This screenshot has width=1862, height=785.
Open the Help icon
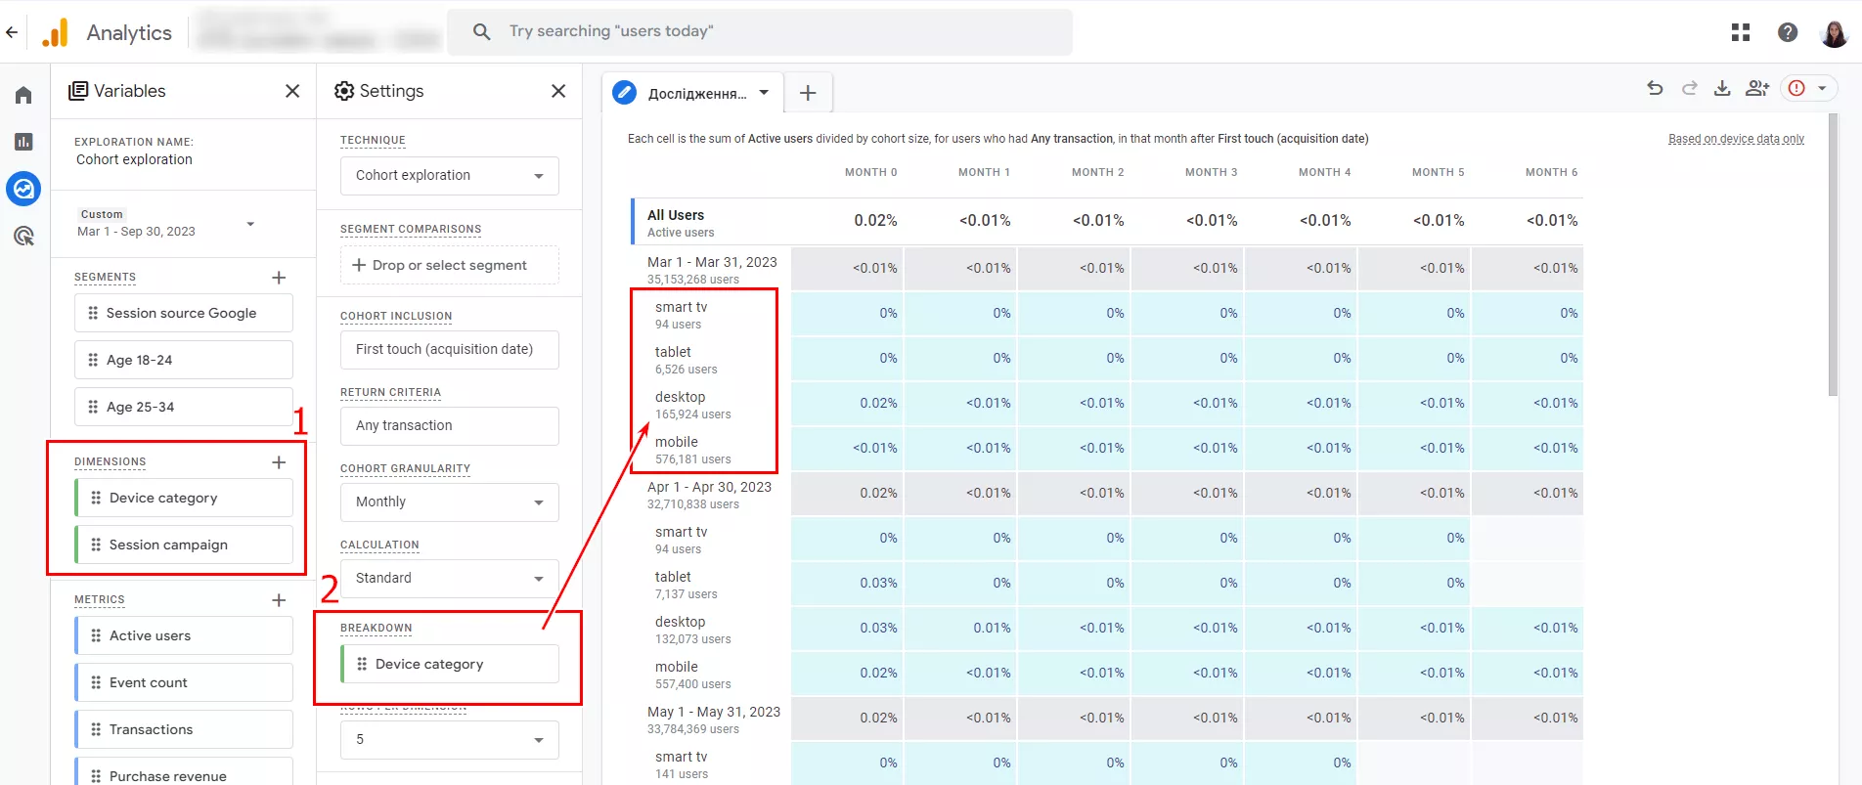(x=1788, y=32)
